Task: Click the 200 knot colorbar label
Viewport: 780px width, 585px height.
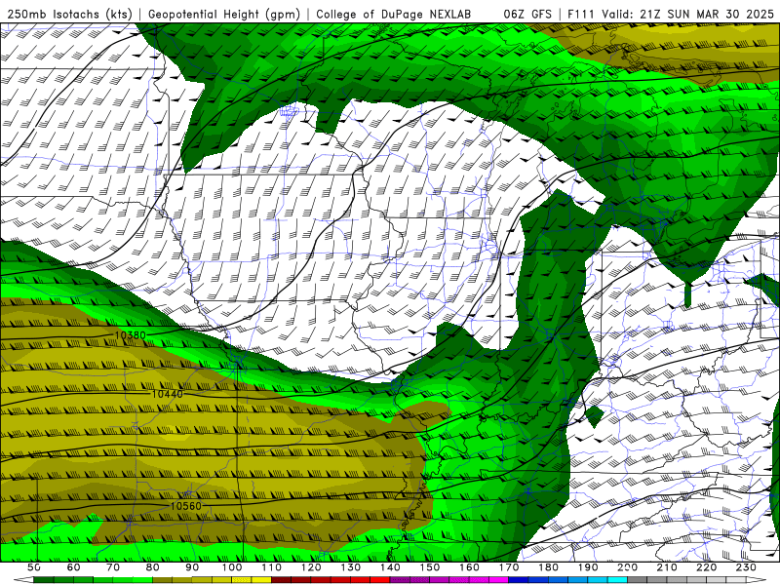Action: point(627,567)
